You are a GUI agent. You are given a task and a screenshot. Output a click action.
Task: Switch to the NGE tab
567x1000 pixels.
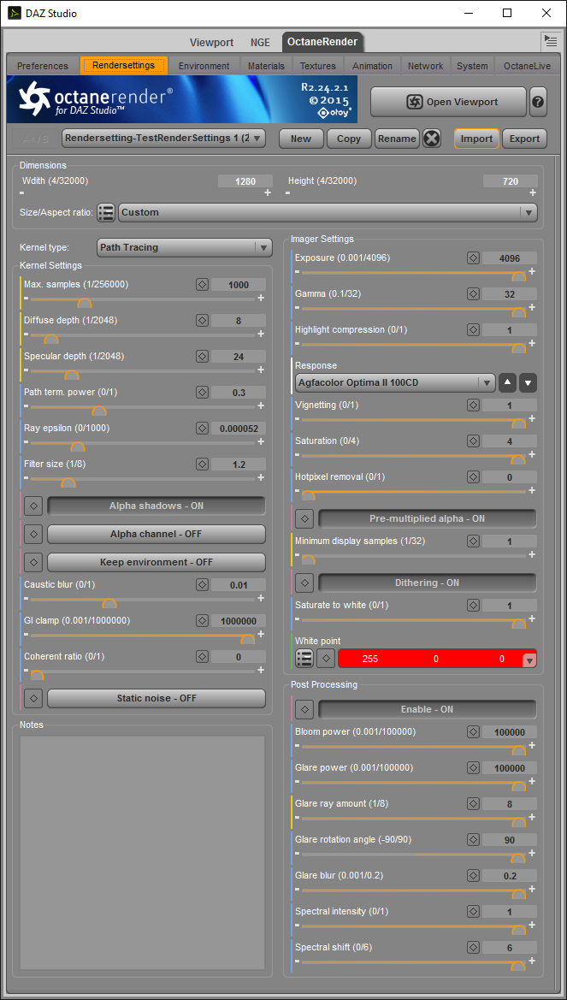(260, 43)
